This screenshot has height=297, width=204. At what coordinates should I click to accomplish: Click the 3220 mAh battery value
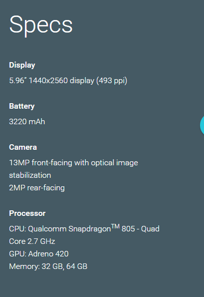click(27, 122)
